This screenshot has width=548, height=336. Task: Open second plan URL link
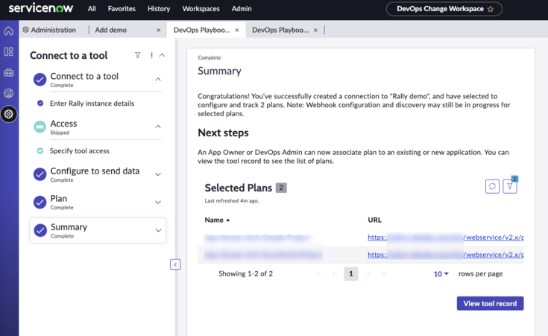(446, 255)
